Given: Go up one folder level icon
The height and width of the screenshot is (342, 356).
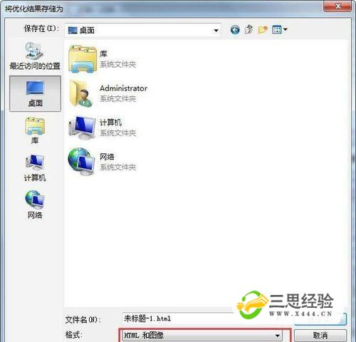Looking at the screenshot, I should [x=248, y=30].
